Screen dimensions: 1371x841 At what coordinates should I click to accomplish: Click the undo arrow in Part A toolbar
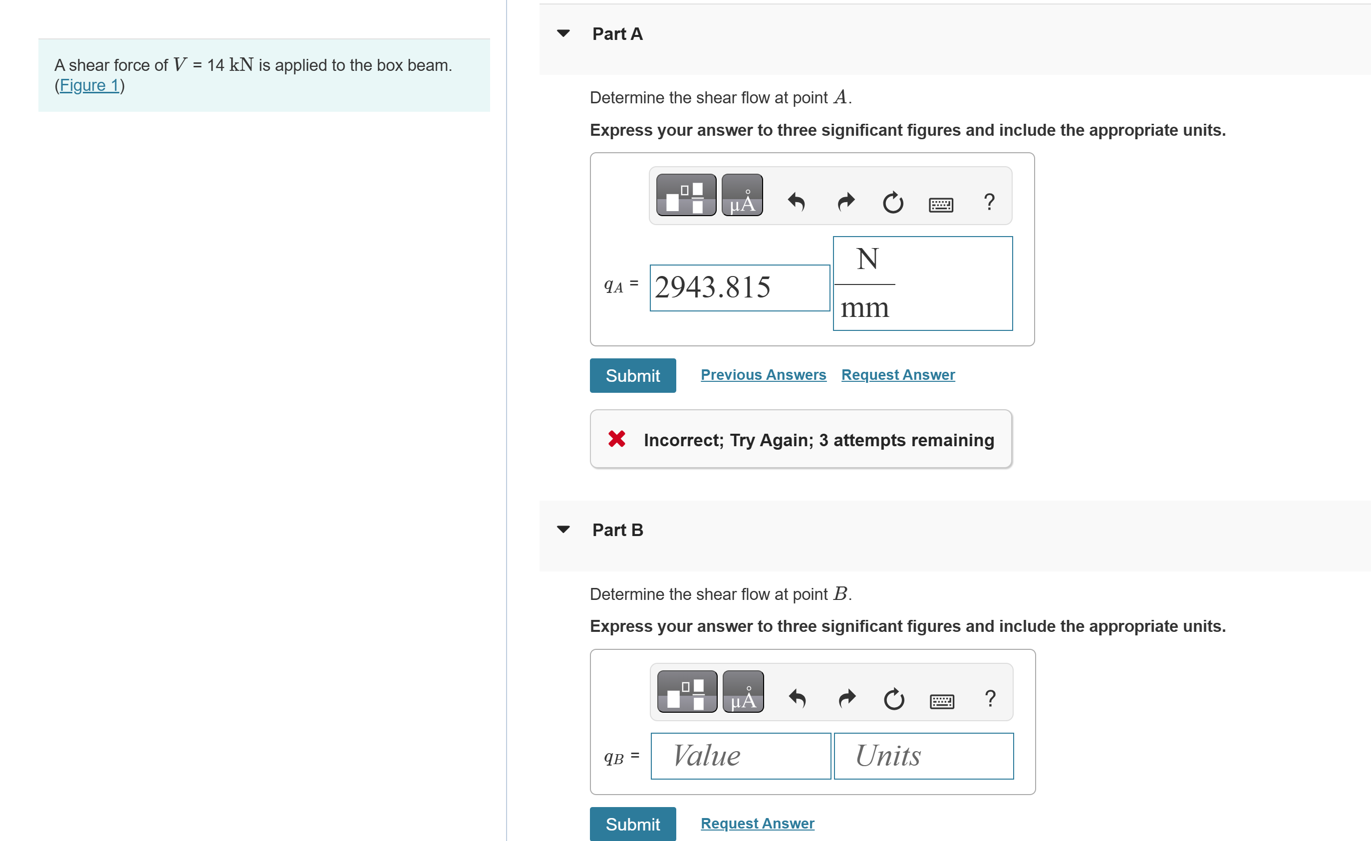(796, 202)
